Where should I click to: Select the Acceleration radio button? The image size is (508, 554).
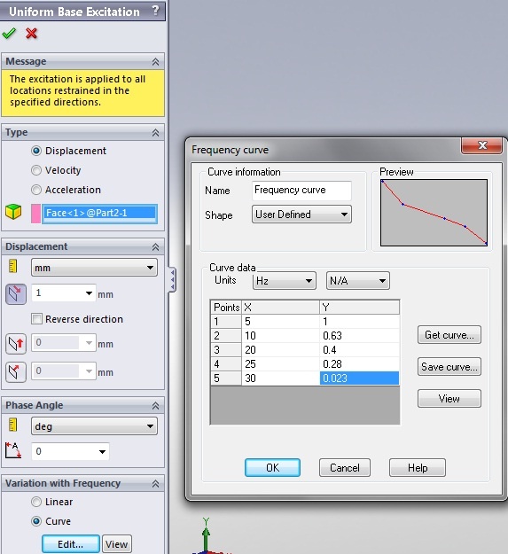click(36, 190)
